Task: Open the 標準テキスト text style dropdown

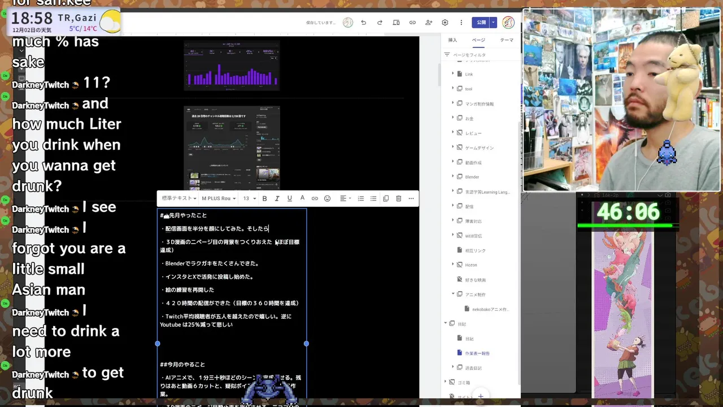Action: pos(178,198)
